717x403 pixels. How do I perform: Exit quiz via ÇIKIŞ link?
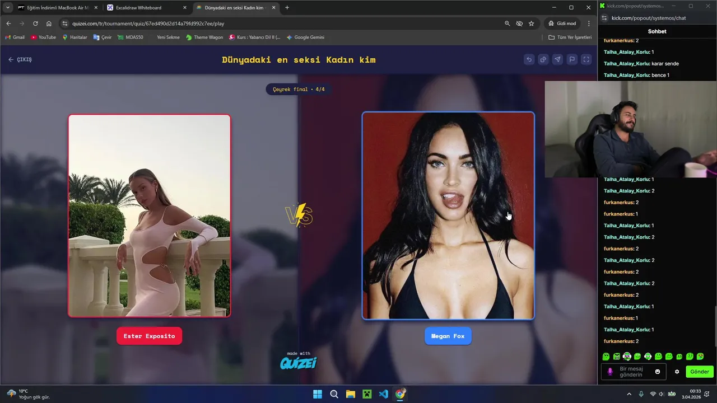click(20, 59)
